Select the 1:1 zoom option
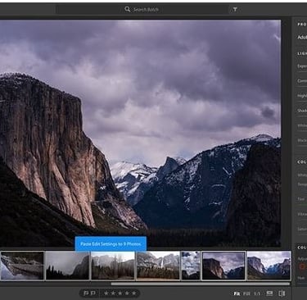307x300 pixels. click(x=257, y=293)
